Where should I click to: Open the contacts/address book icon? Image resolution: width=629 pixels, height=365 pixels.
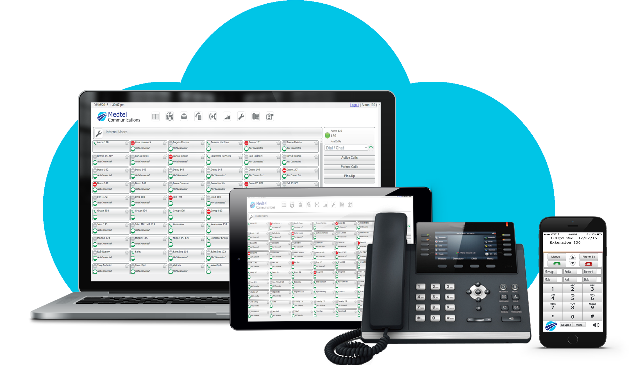point(156,118)
